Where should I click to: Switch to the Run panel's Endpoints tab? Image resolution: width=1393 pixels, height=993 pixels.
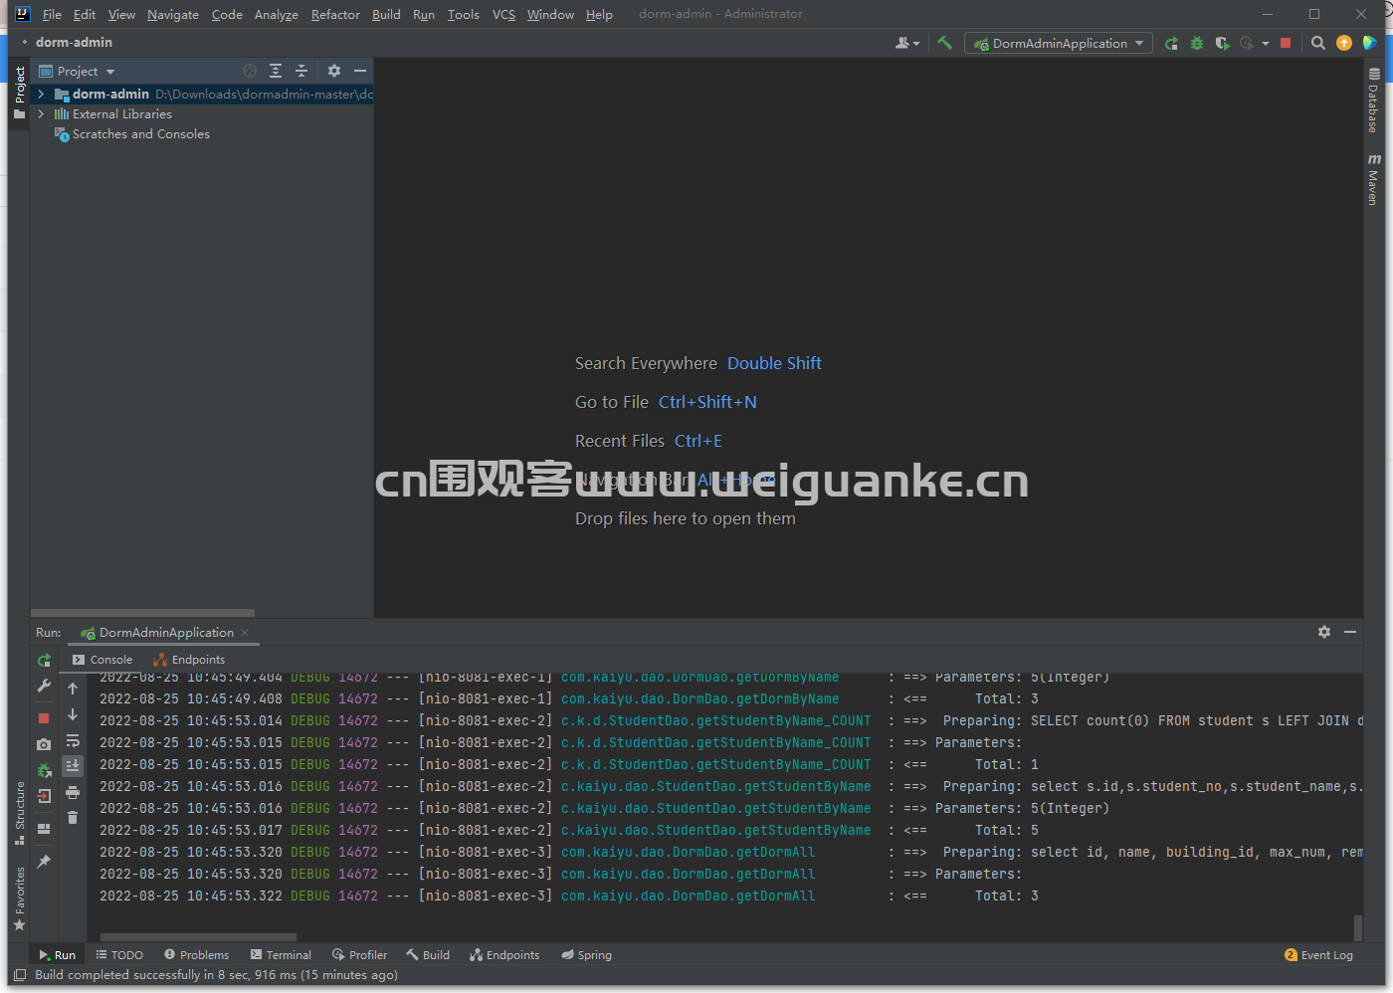click(x=189, y=660)
